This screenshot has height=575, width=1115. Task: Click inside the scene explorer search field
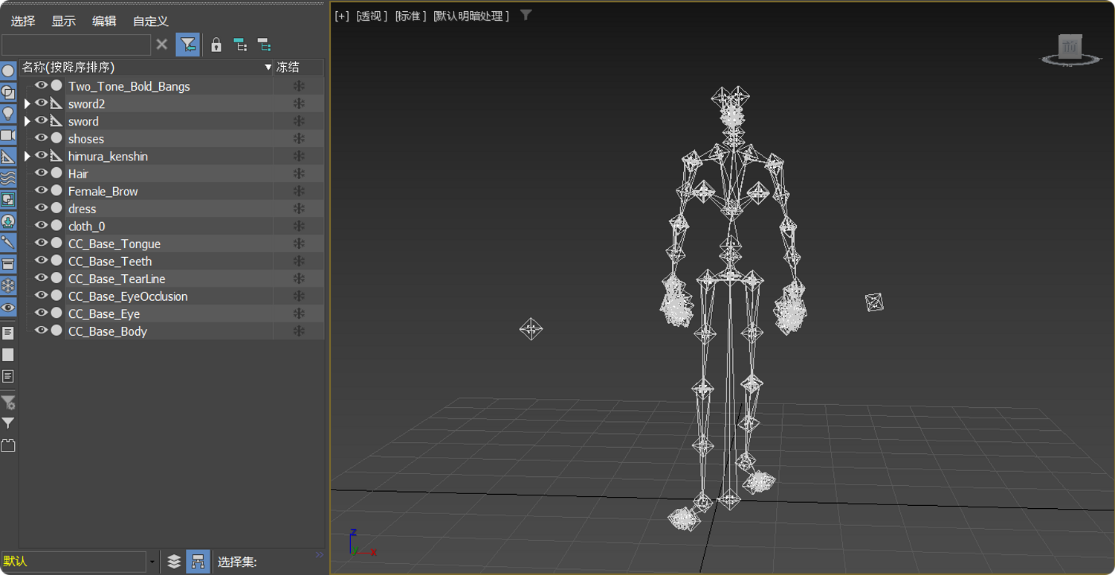tap(77, 45)
